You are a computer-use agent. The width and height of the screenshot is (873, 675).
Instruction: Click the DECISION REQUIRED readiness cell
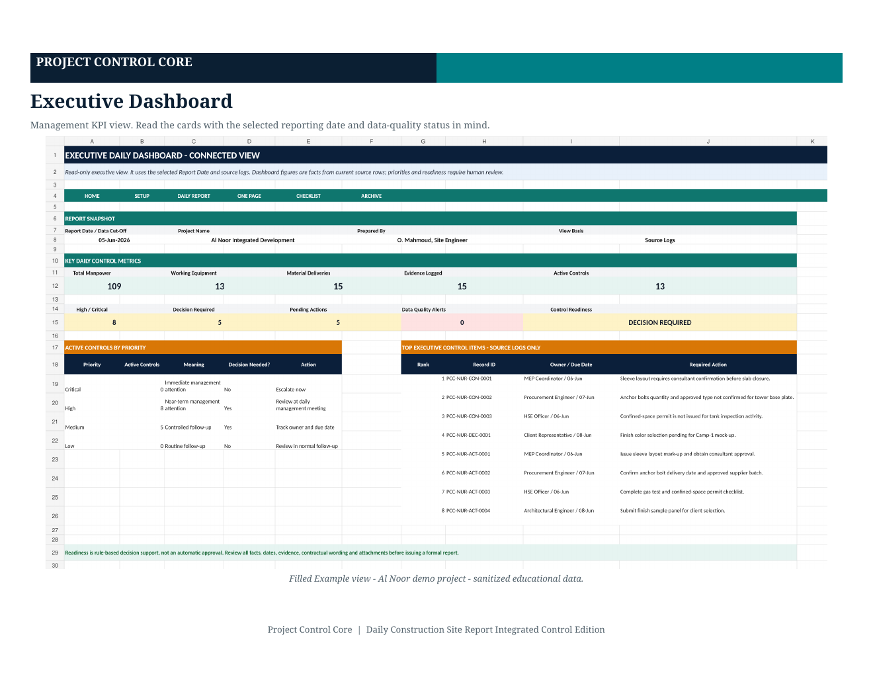(660, 323)
